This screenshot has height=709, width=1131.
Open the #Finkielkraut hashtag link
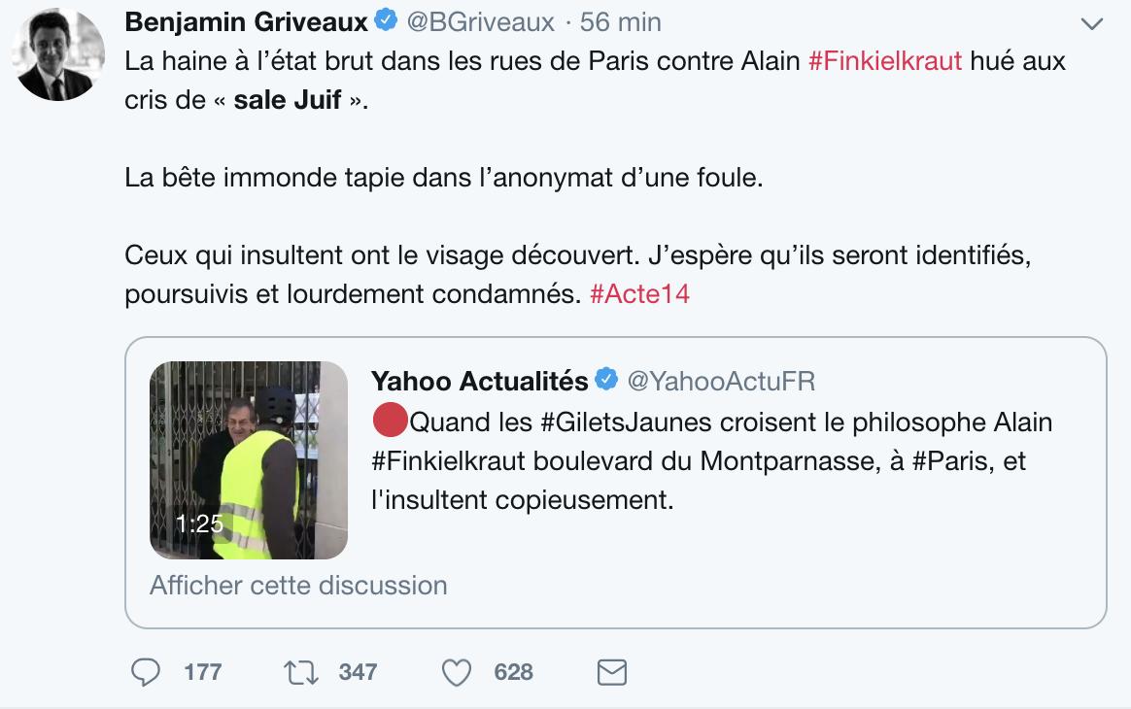(x=885, y=60)
